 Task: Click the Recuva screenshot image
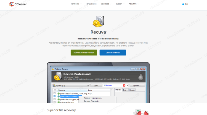pyautogui.click(x=98, y=82)
